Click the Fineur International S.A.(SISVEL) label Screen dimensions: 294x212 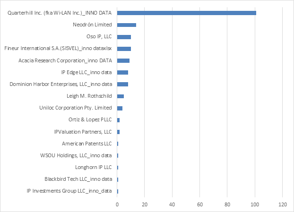pos(58,48)
